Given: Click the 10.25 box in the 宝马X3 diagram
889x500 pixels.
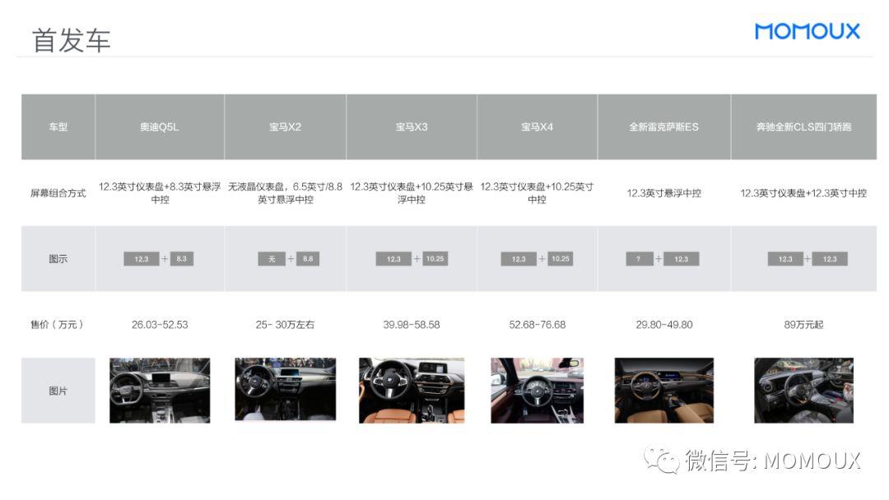Looking at the screenshot, I should point(435,259).
